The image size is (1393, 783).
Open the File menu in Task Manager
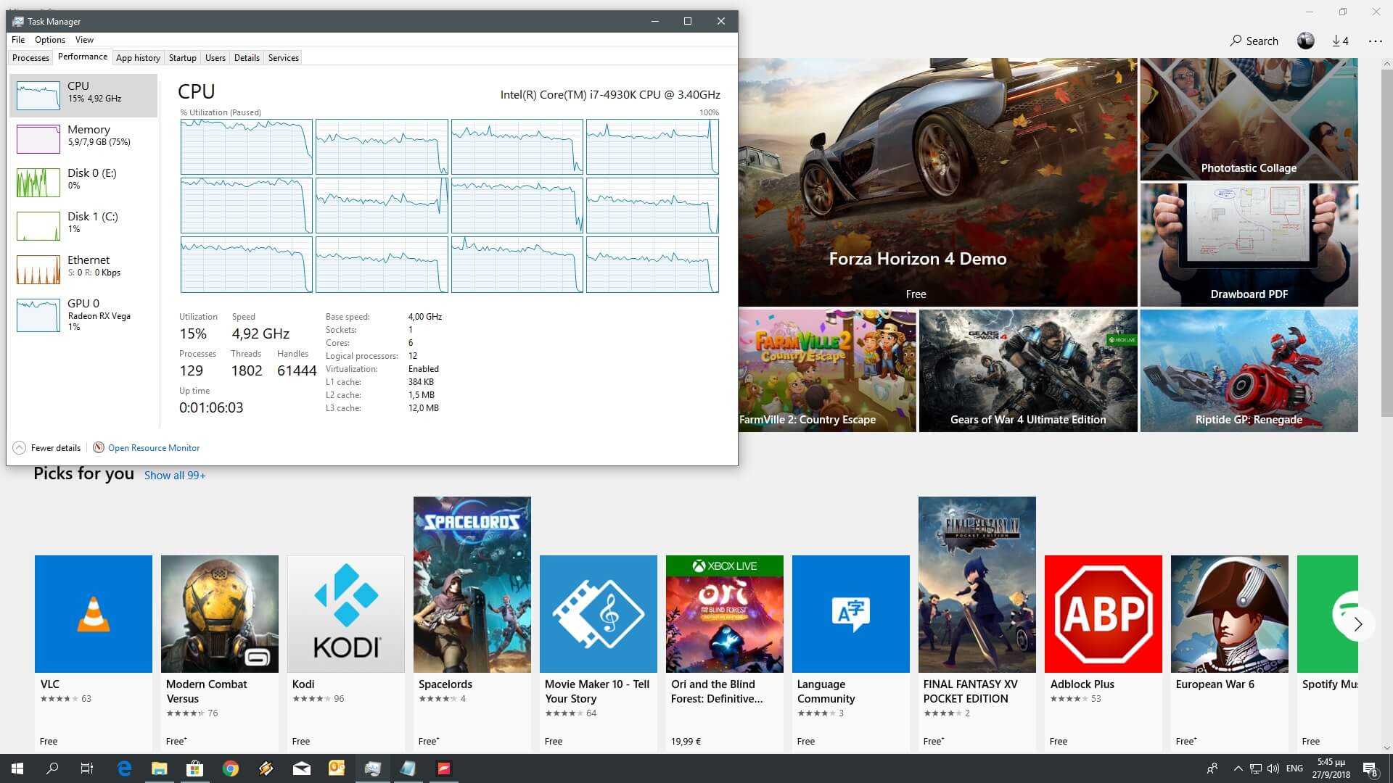coord(18,39)
